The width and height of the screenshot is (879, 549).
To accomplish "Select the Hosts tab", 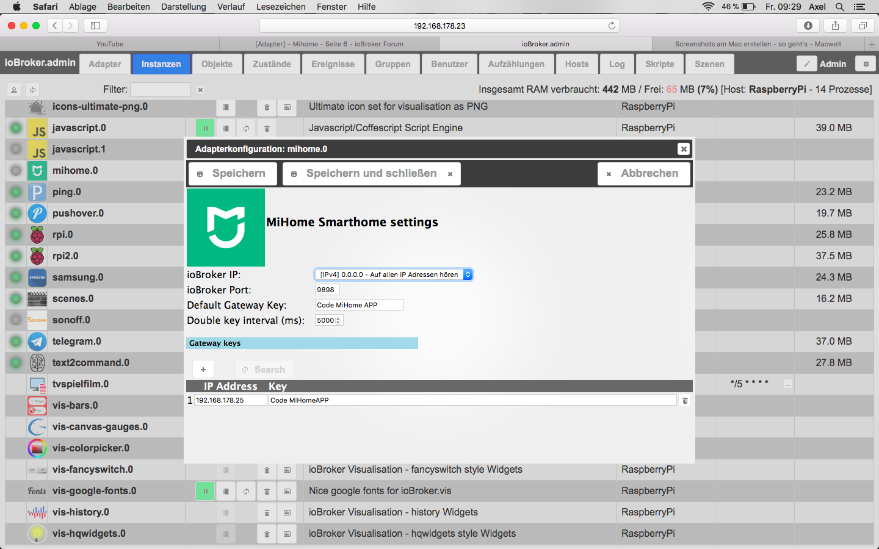I will point(577,64).
